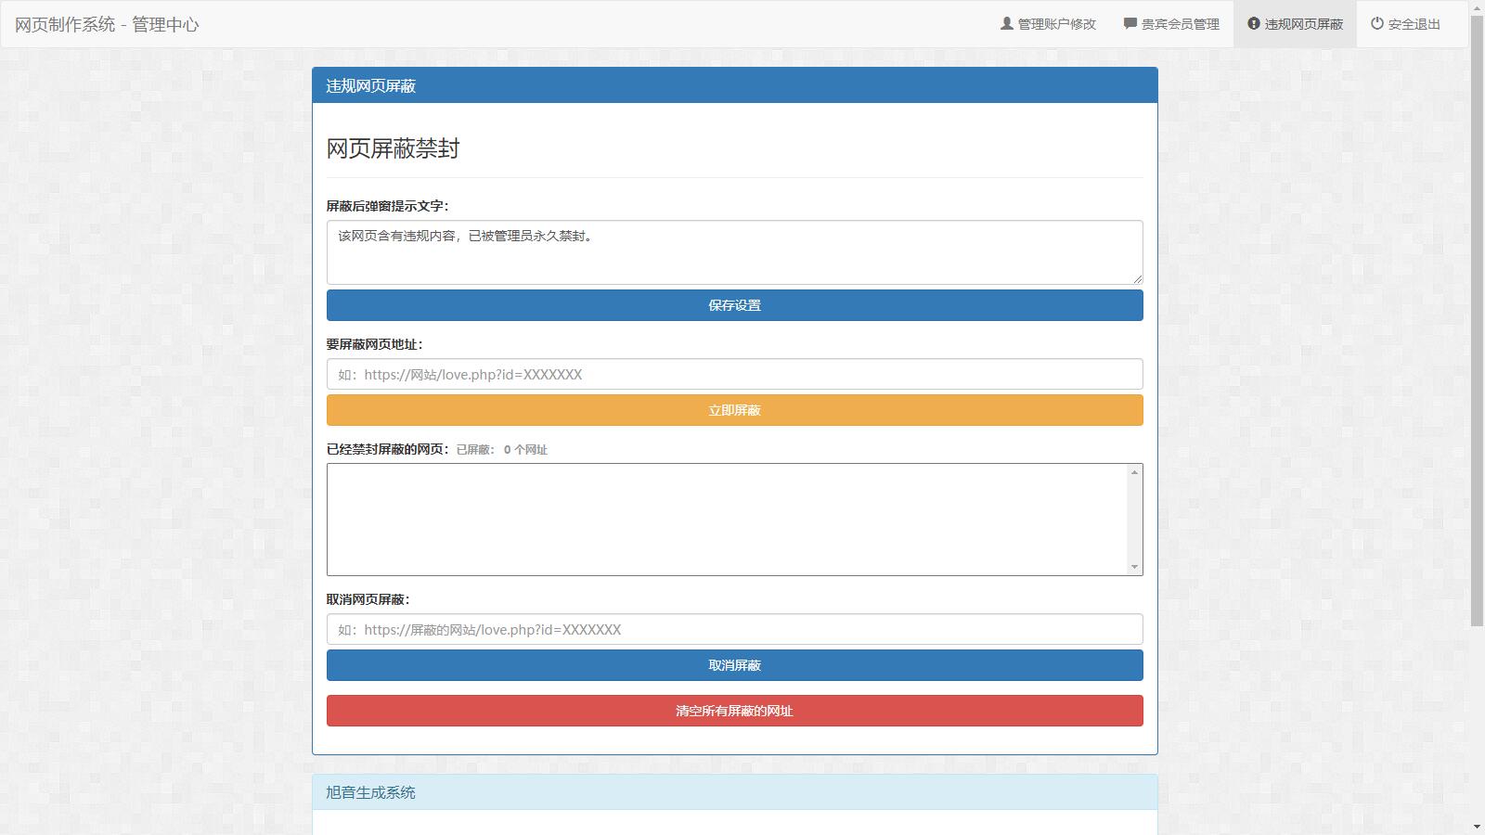
Task: Click the info icon on the 违规网页屏蔽 tab
Action: tap(1253, 23)
